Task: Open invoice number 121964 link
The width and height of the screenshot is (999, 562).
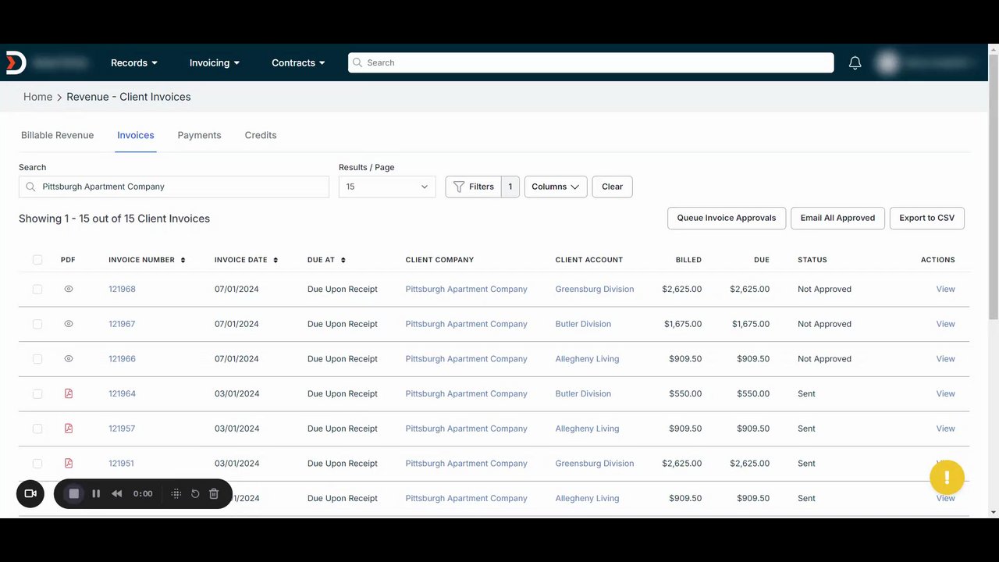Action: point(122,393)
